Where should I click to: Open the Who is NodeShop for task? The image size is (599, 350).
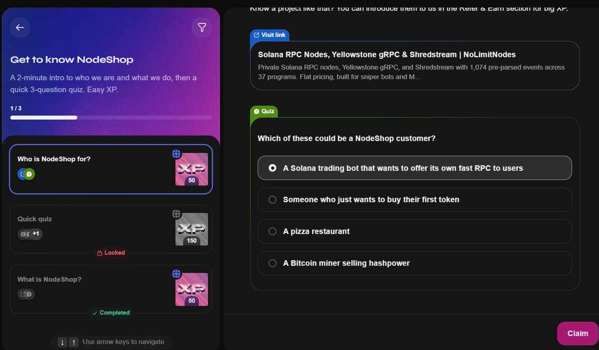coord(111,169)
